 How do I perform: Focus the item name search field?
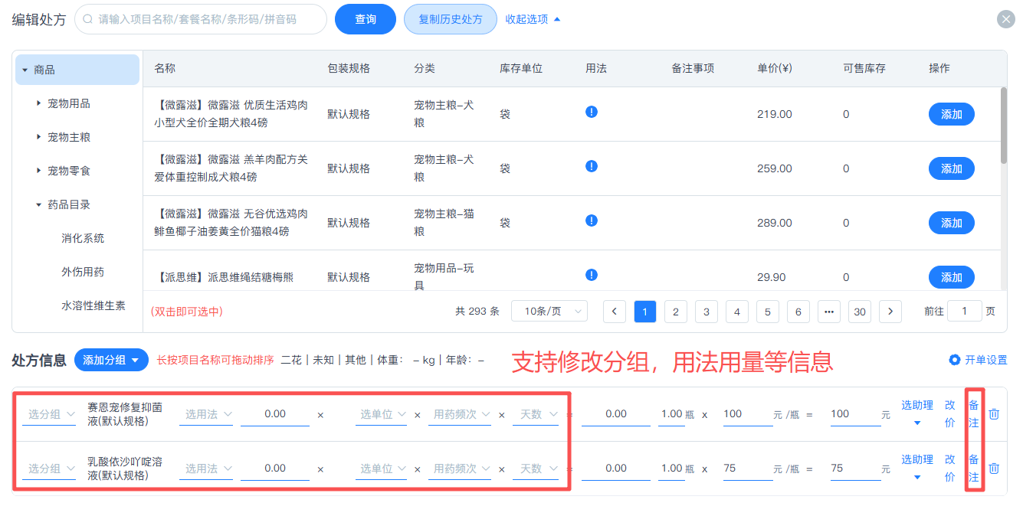pyautogui.click(x=207, y=19)
